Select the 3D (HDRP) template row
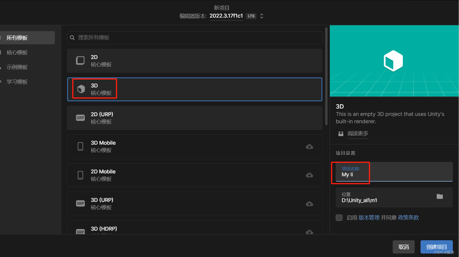 195,227
